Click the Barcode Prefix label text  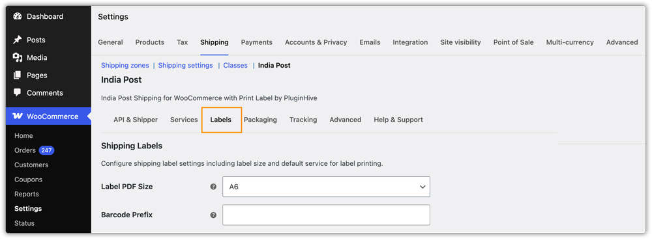click(x=127, y=215)
